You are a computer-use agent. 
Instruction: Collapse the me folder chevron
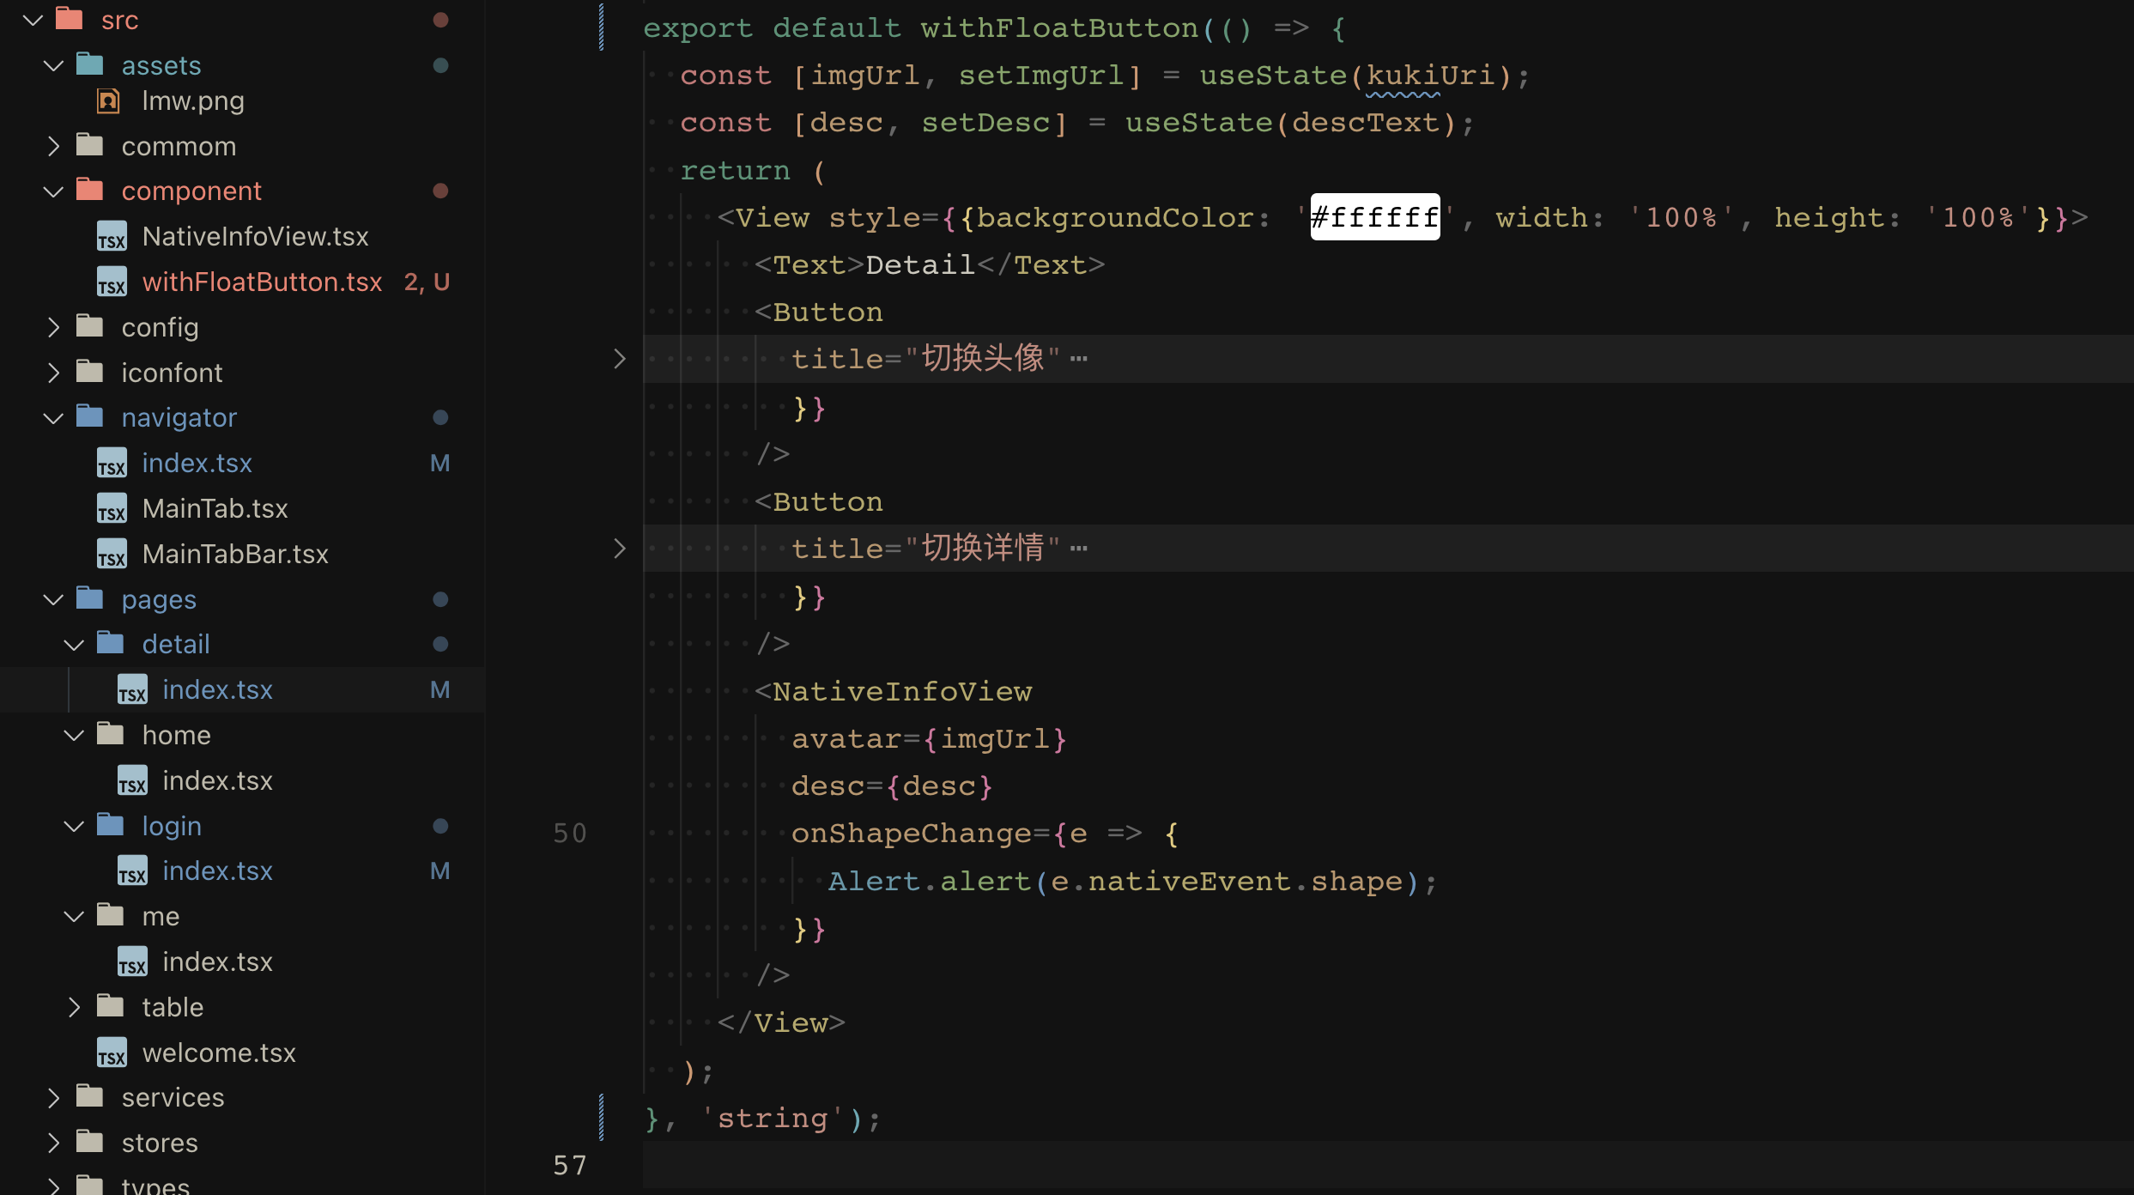tap(75, 916)
